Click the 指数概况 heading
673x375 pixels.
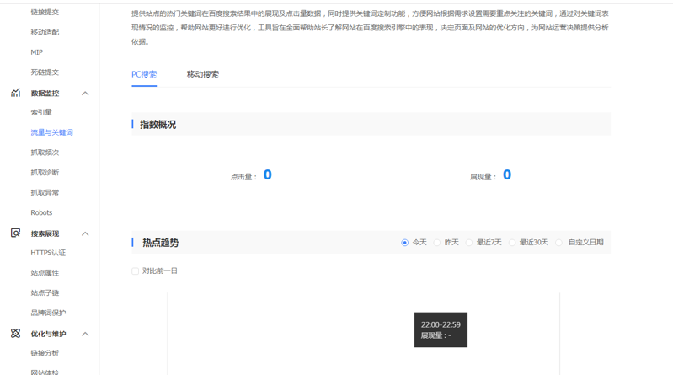[x=158, y=125]
